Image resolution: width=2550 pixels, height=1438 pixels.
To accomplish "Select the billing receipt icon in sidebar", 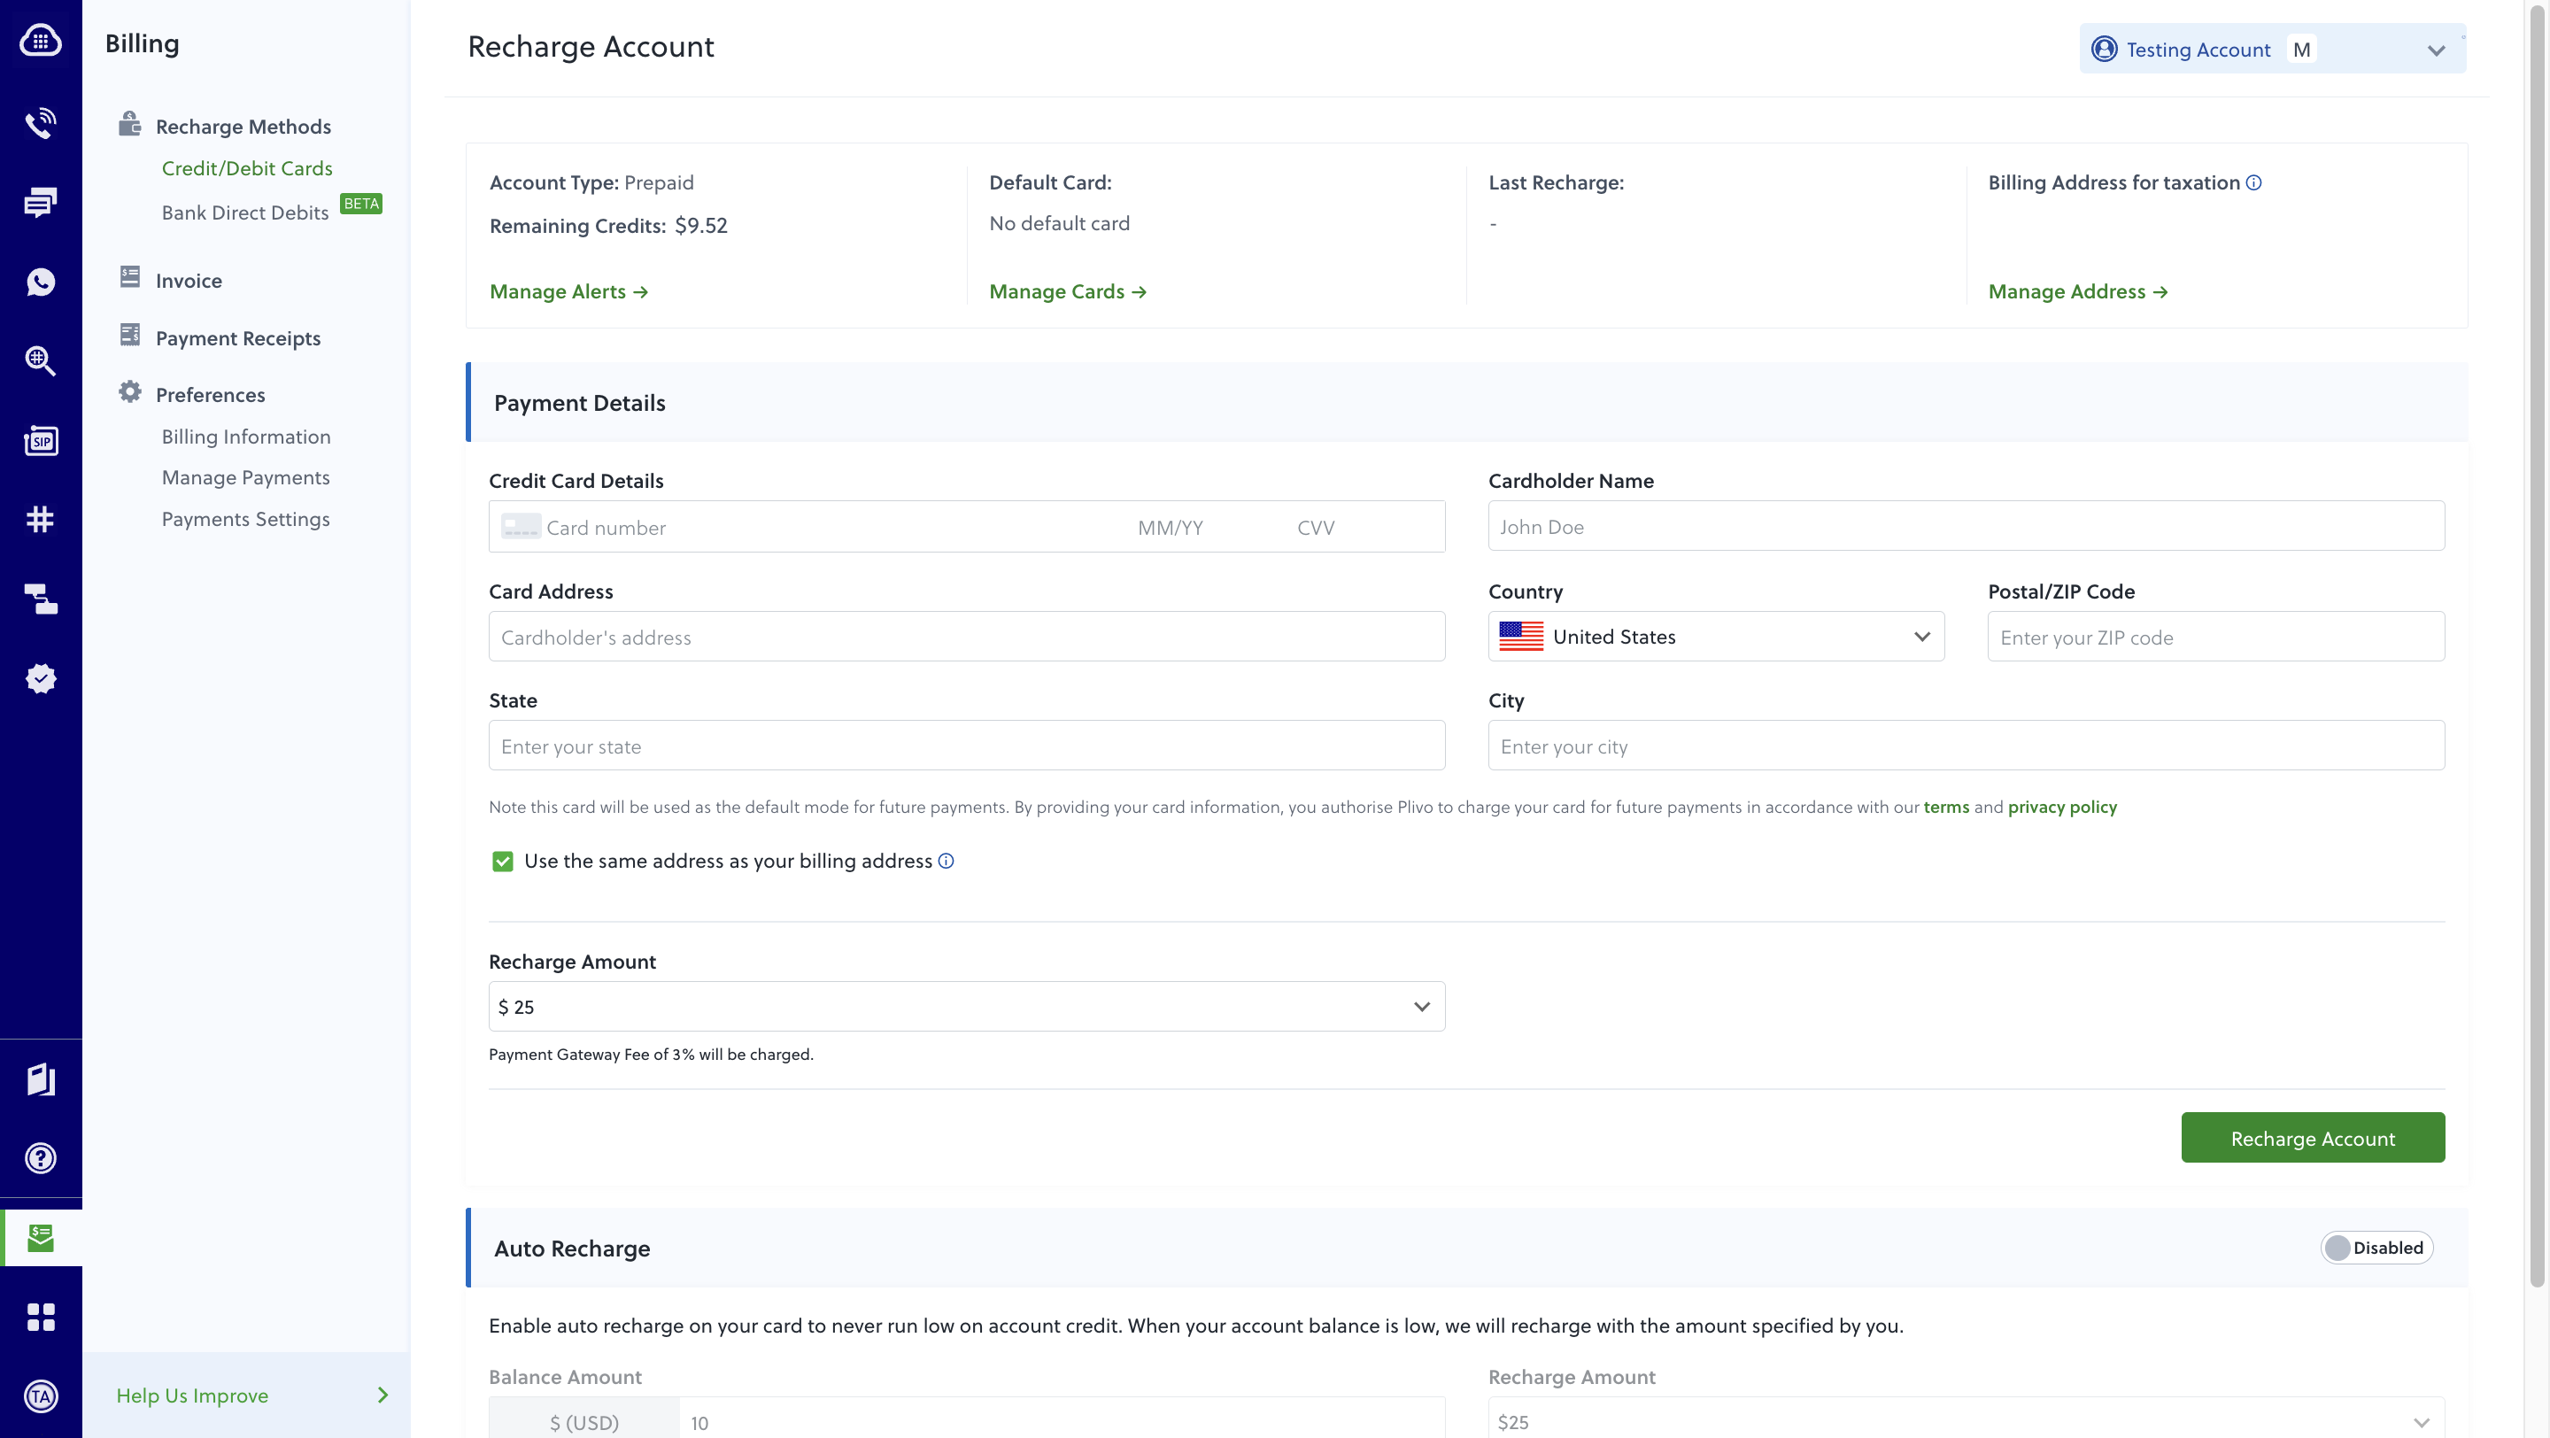I will pyautogui.click(x=41, y=1237).
